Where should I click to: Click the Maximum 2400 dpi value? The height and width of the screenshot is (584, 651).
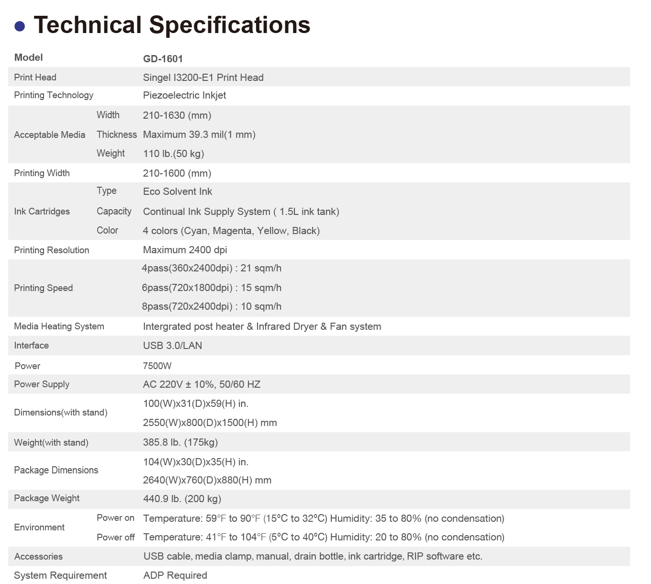(x=185, y=250)
